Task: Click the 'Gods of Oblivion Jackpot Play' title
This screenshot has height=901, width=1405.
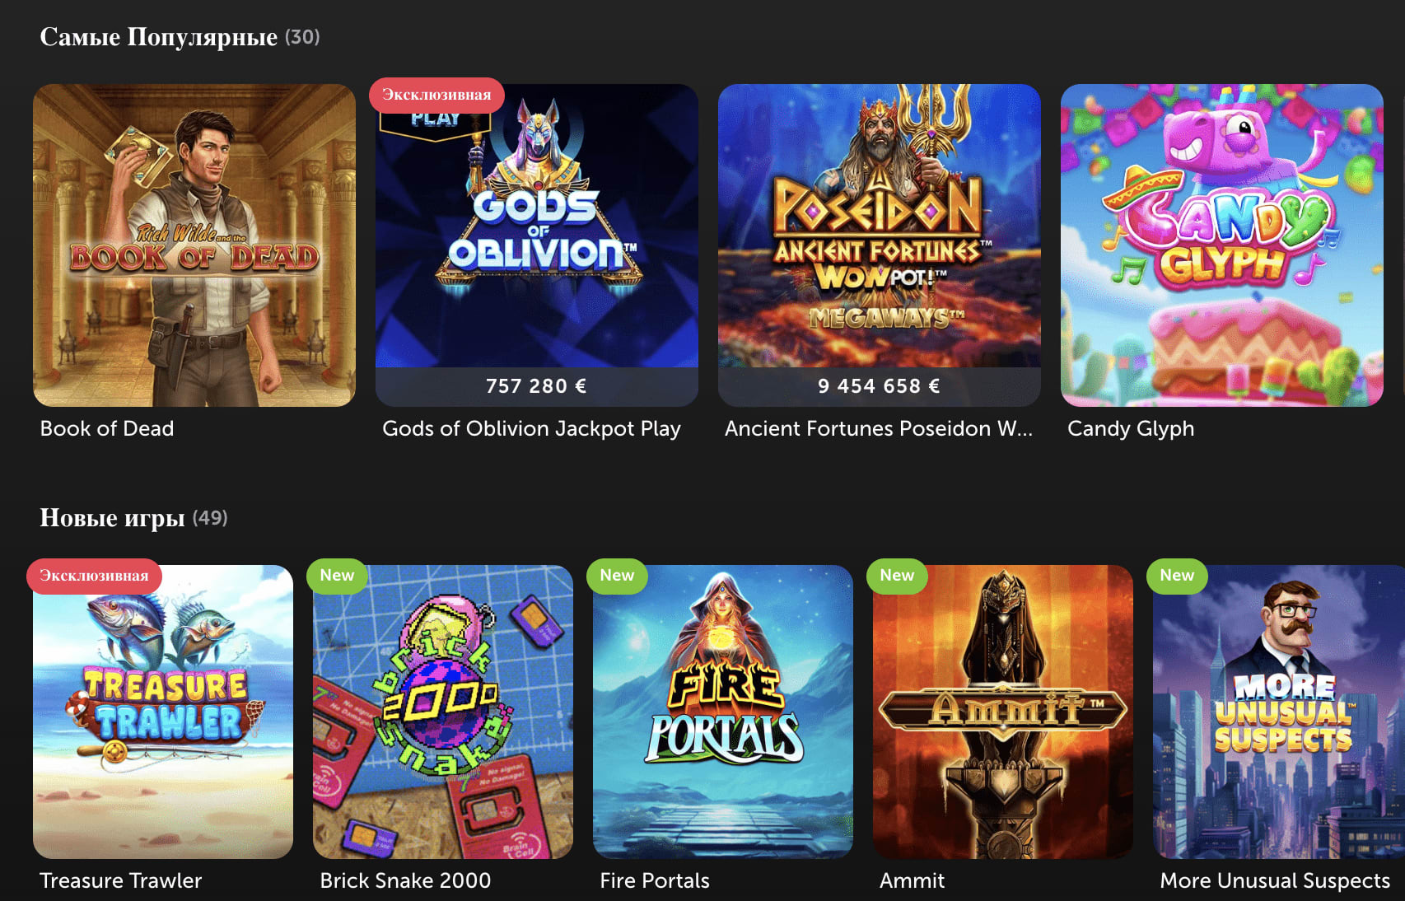Action: 531,428
